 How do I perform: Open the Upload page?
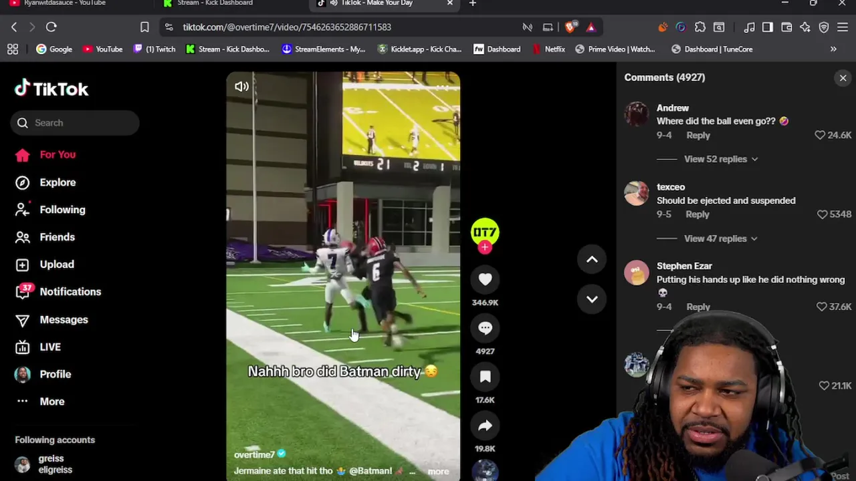(x=44, y=265)
